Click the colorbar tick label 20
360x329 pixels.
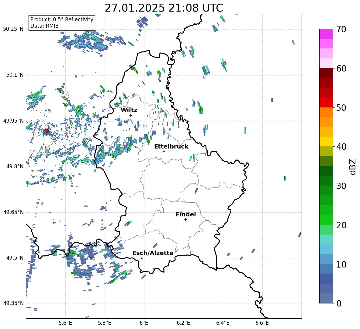point(341,225)
